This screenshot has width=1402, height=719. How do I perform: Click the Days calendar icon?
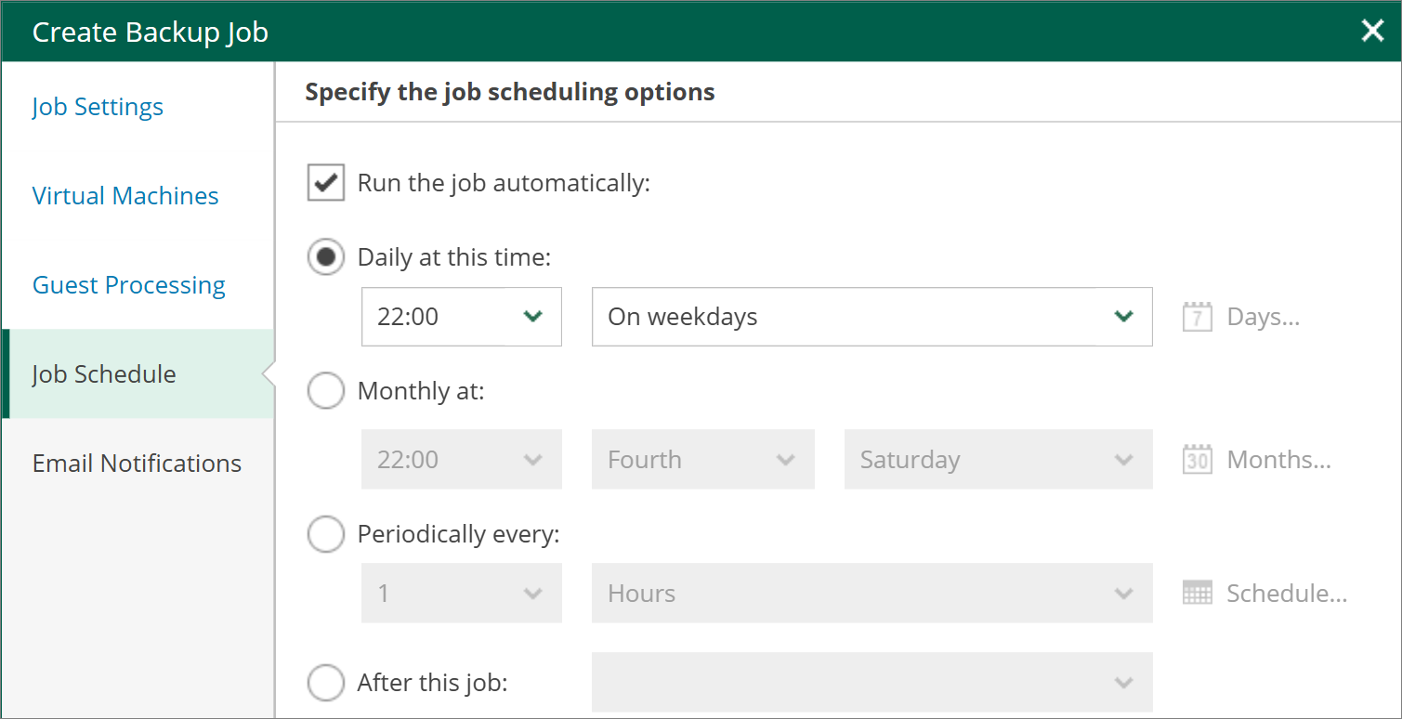point(1198,317)
